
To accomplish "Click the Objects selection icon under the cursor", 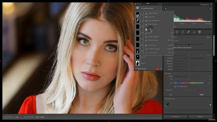I will (146, 29).
